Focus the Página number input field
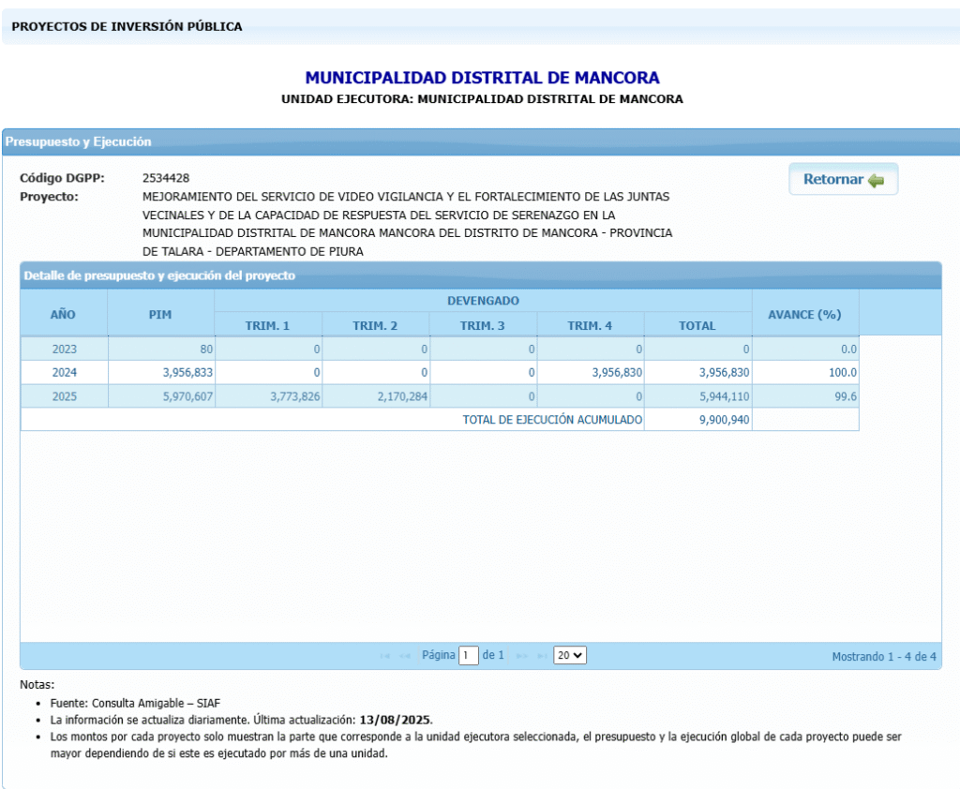Image resolution: width=960 pixels, height=789 pixels. (x=469, y=656)
